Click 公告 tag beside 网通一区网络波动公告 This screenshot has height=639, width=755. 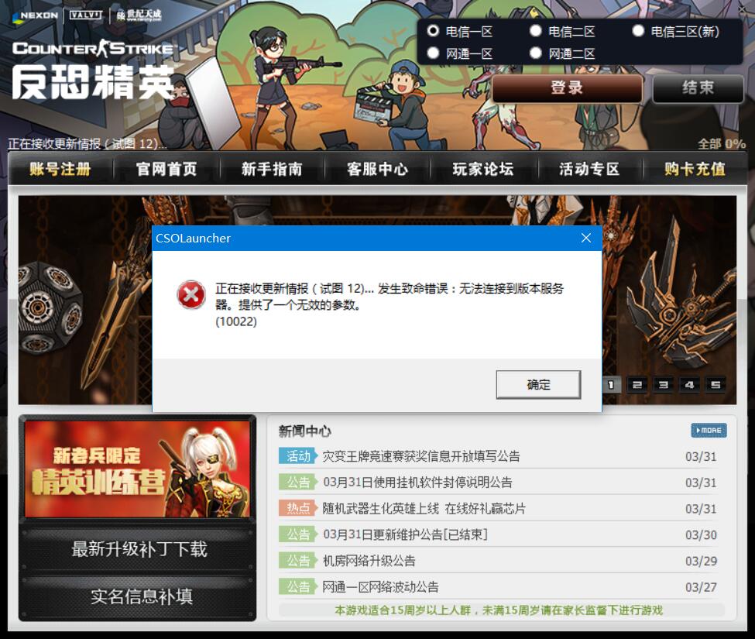(298, 587)
